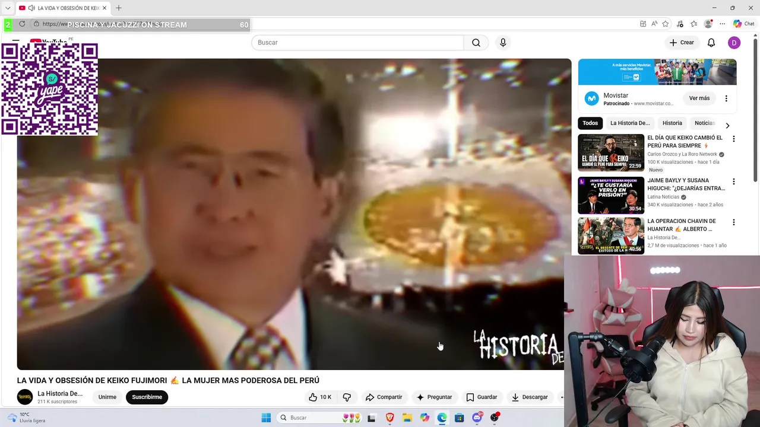Open options for JAIME BAYLY video
Screen dimensions: 760x427
click(734, 181)
